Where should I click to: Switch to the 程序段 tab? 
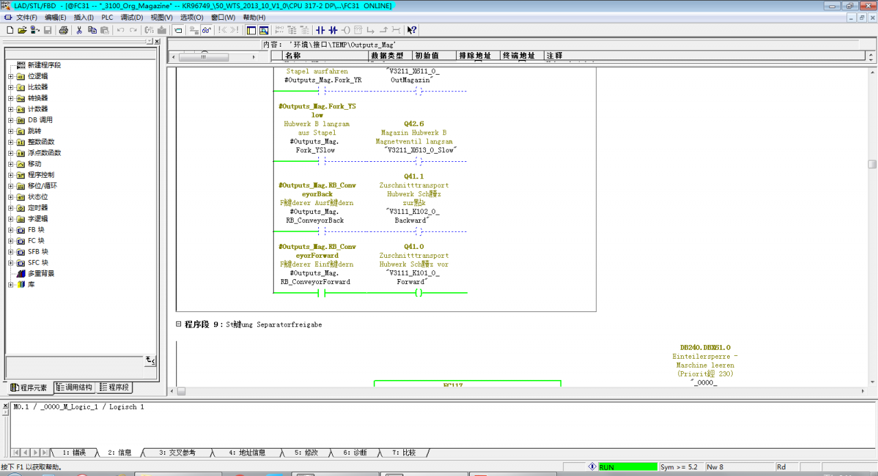click(115, 388)
